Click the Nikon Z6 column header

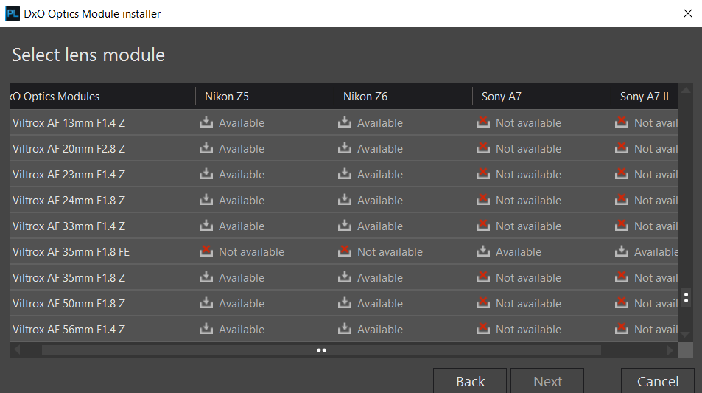(x=403, y=96)
